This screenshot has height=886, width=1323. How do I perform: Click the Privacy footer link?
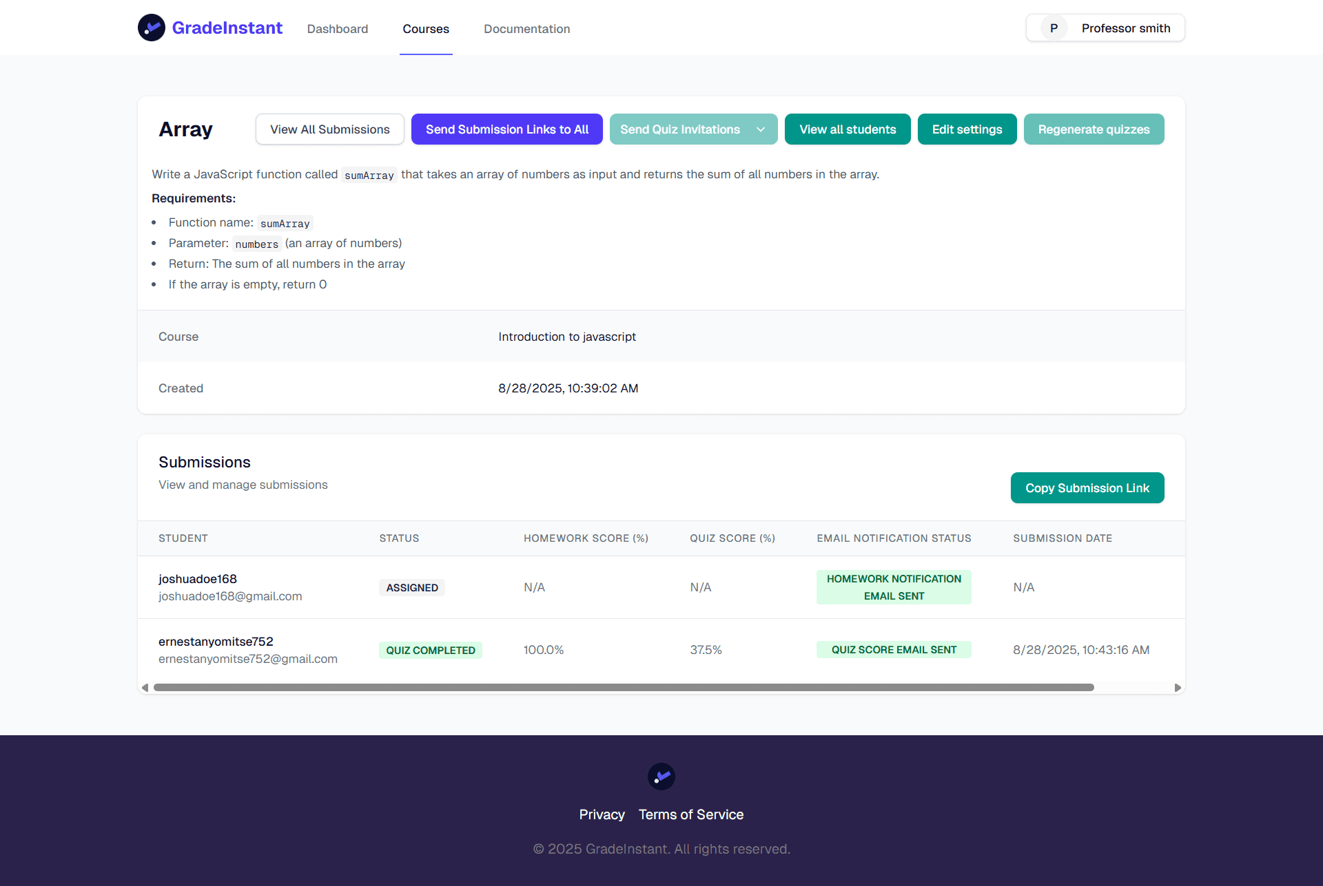click(x=602, y=814)
